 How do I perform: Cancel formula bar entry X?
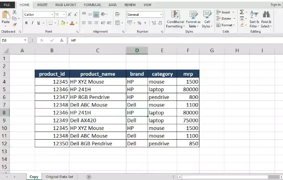click(42, 40)
